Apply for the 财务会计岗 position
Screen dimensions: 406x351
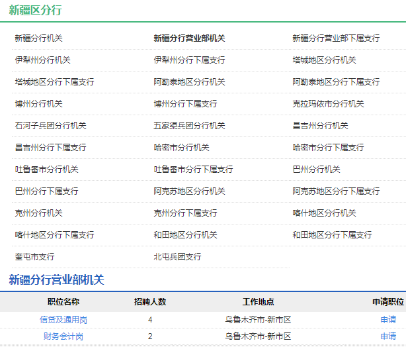(388, 336)
